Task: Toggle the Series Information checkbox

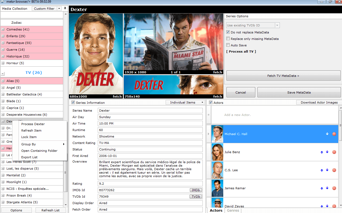Action: click(73, 102)
